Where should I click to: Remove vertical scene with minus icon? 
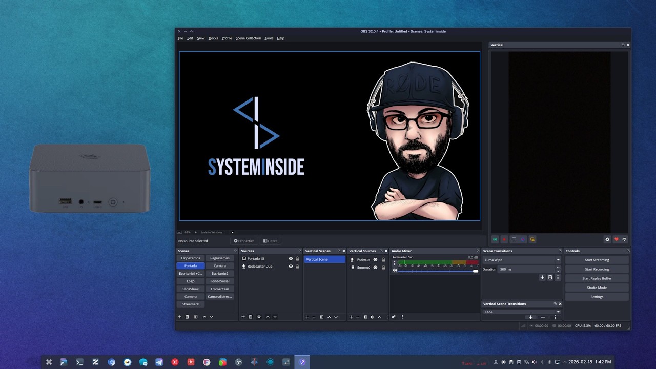[314, 317]
